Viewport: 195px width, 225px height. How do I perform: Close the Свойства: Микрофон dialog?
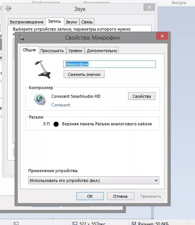tap(162, 36)
